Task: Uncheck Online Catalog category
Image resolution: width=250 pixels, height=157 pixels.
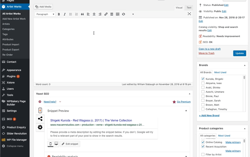Action: pyautogui.click(x=203, y=142)
